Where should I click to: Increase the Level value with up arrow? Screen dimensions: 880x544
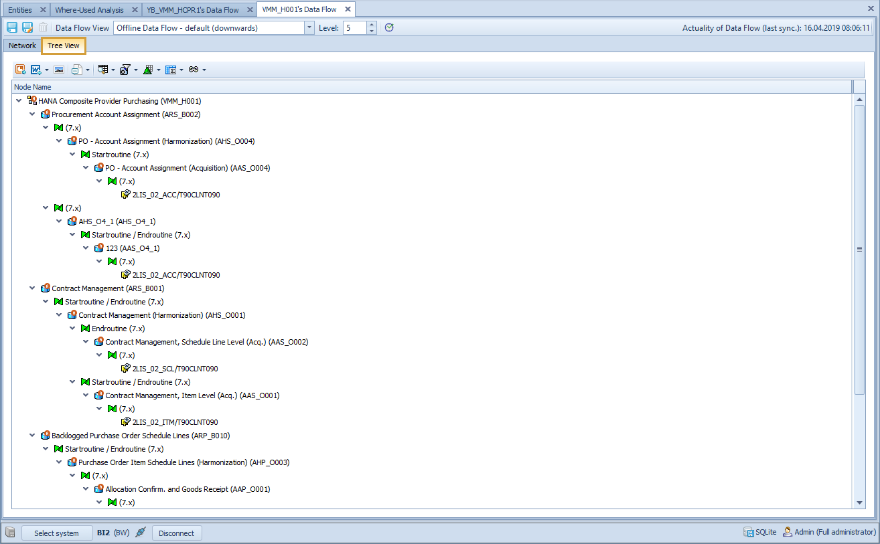pos(372,25)
